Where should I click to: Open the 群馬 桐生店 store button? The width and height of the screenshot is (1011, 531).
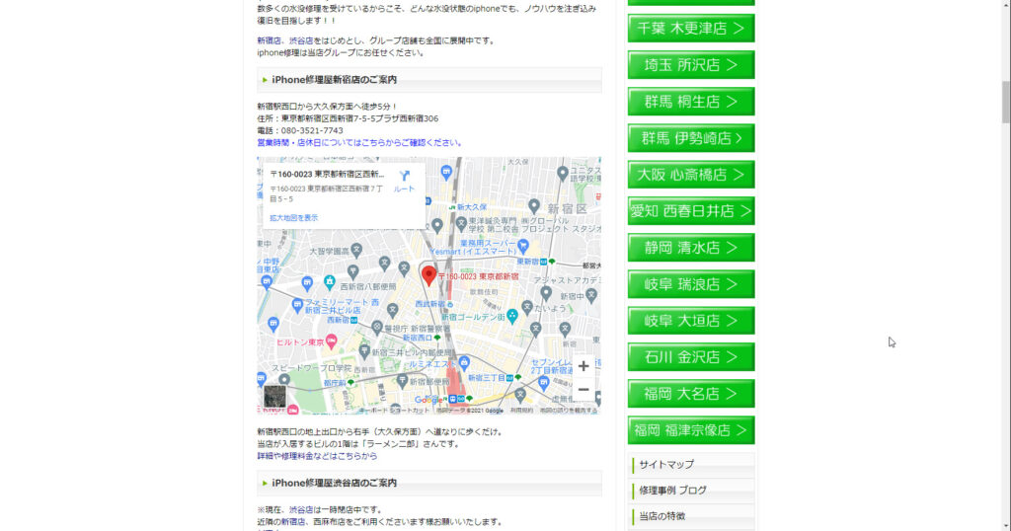[691, 102]
